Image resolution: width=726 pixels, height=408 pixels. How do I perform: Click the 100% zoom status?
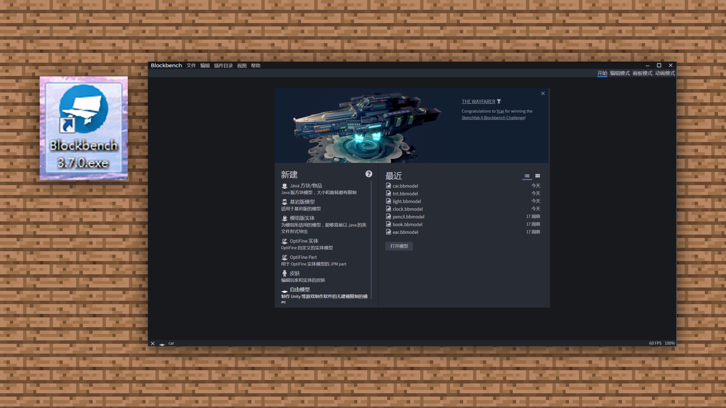670,343
